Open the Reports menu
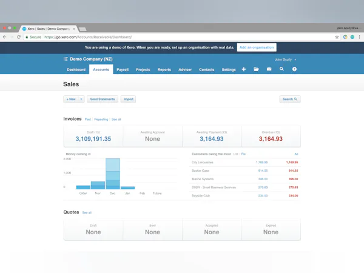Image resolution: width=364 pixels, height=273 pixels. 164,70
